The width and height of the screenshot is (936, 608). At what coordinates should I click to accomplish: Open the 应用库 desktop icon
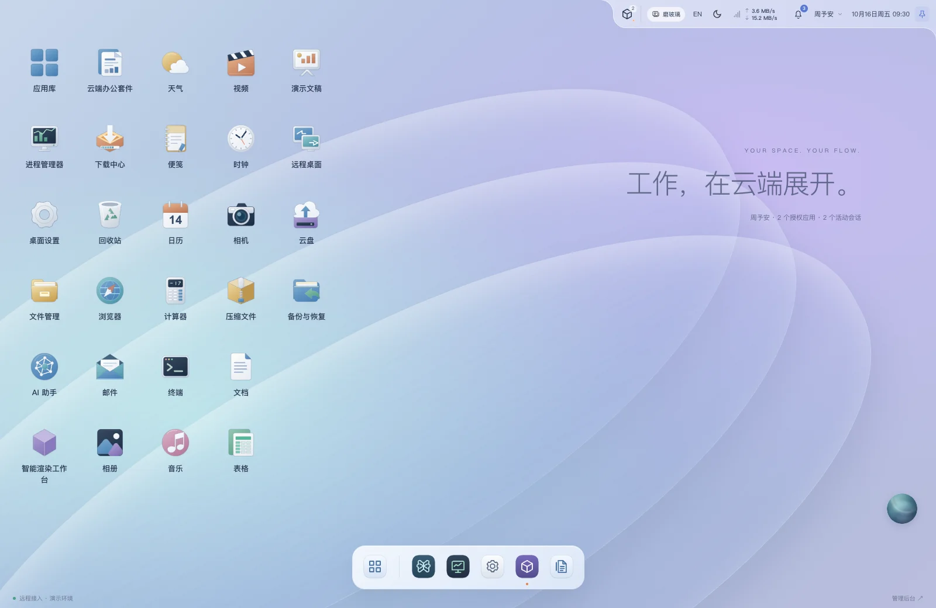[44, 71]
